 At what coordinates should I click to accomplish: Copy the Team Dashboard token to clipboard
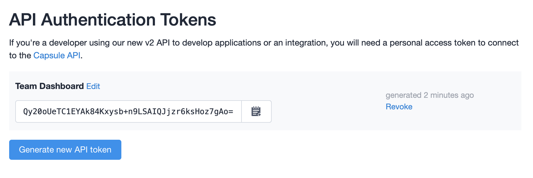(256, 111)
